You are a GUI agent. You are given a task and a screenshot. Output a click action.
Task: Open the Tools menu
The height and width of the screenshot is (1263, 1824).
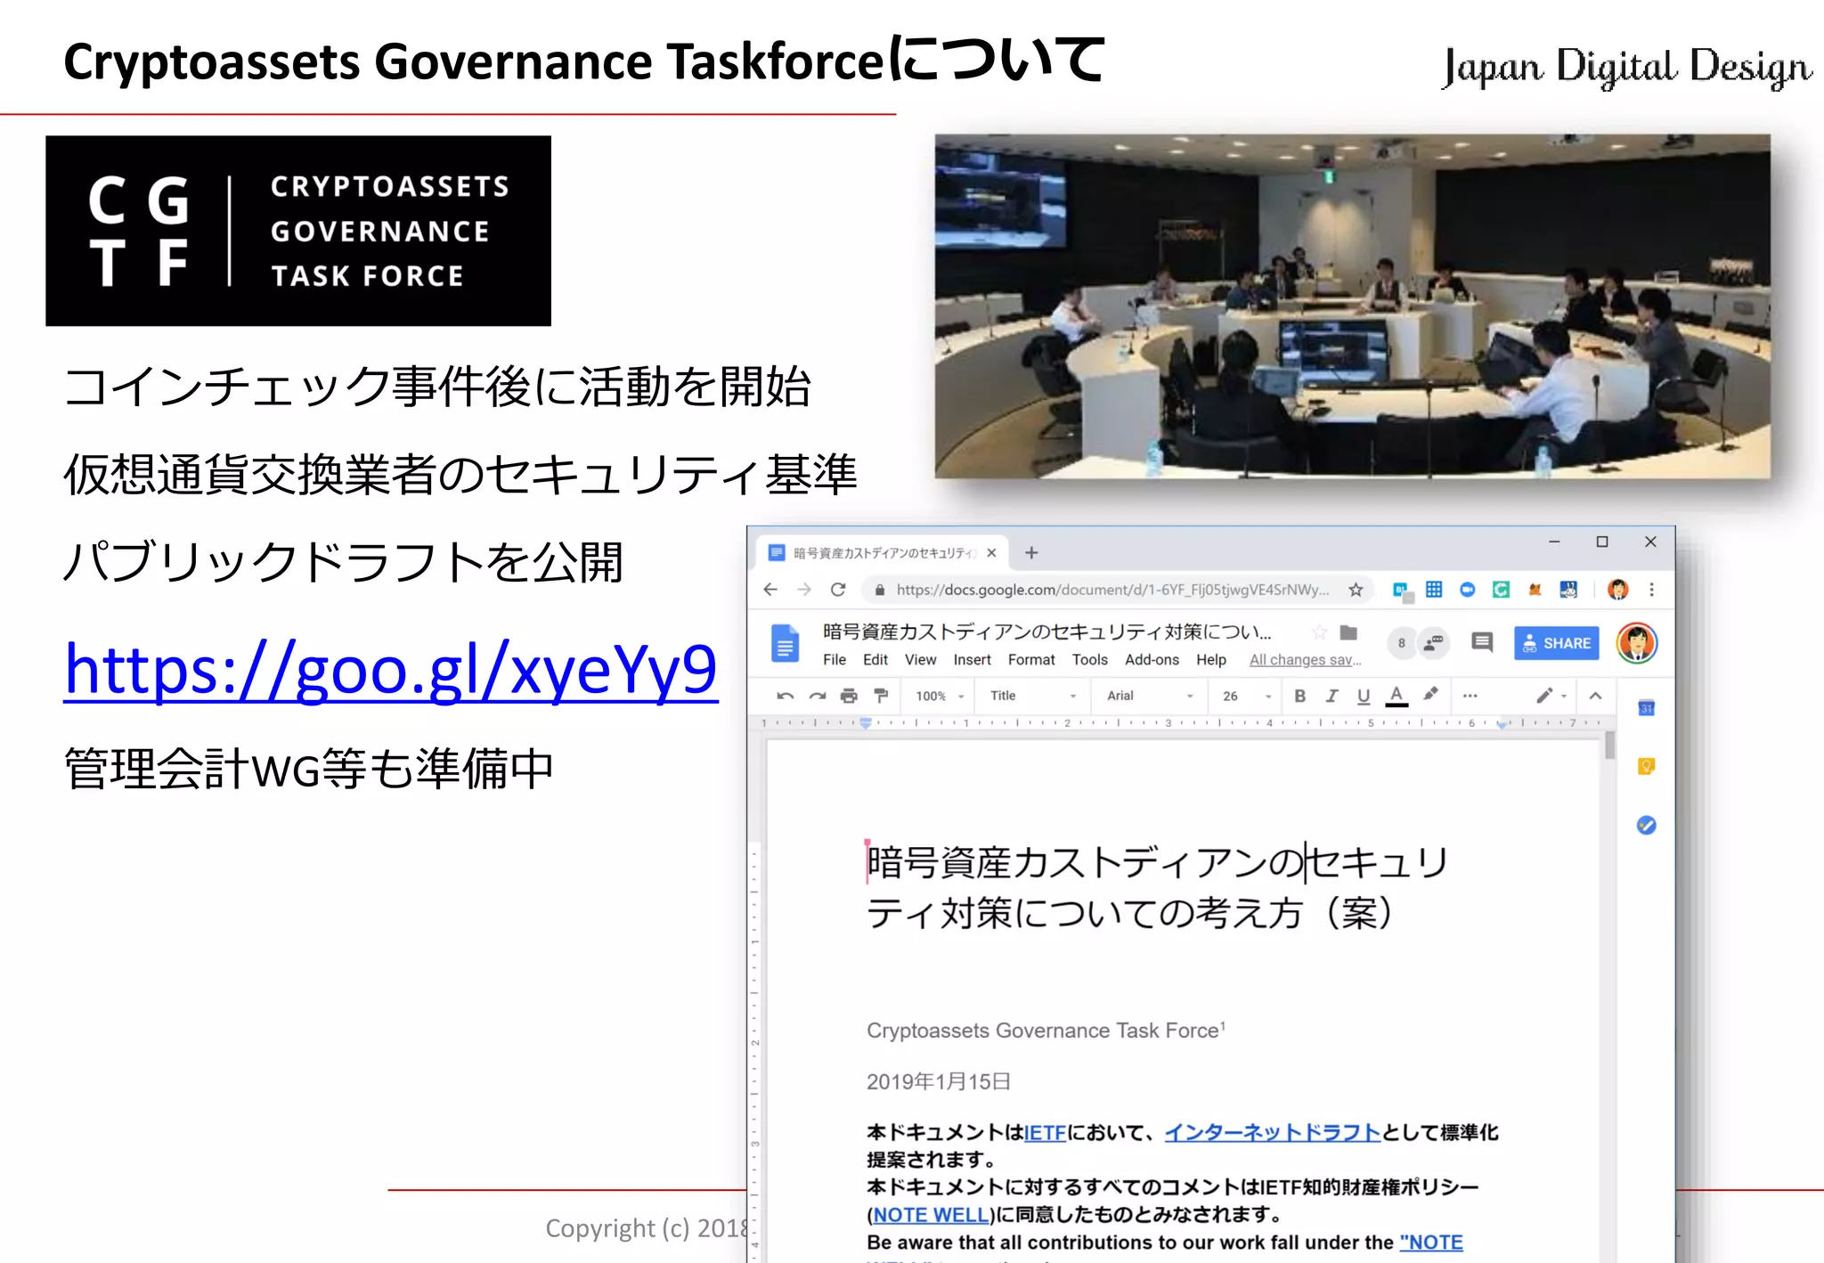click(1089, 660)
